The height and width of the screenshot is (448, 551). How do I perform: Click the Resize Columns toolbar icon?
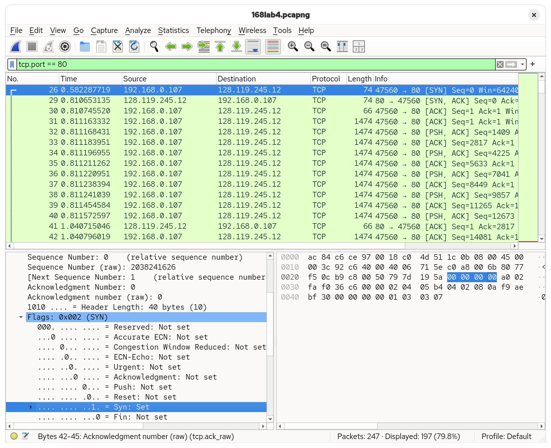pyautogui.click(x=342, y=47)
